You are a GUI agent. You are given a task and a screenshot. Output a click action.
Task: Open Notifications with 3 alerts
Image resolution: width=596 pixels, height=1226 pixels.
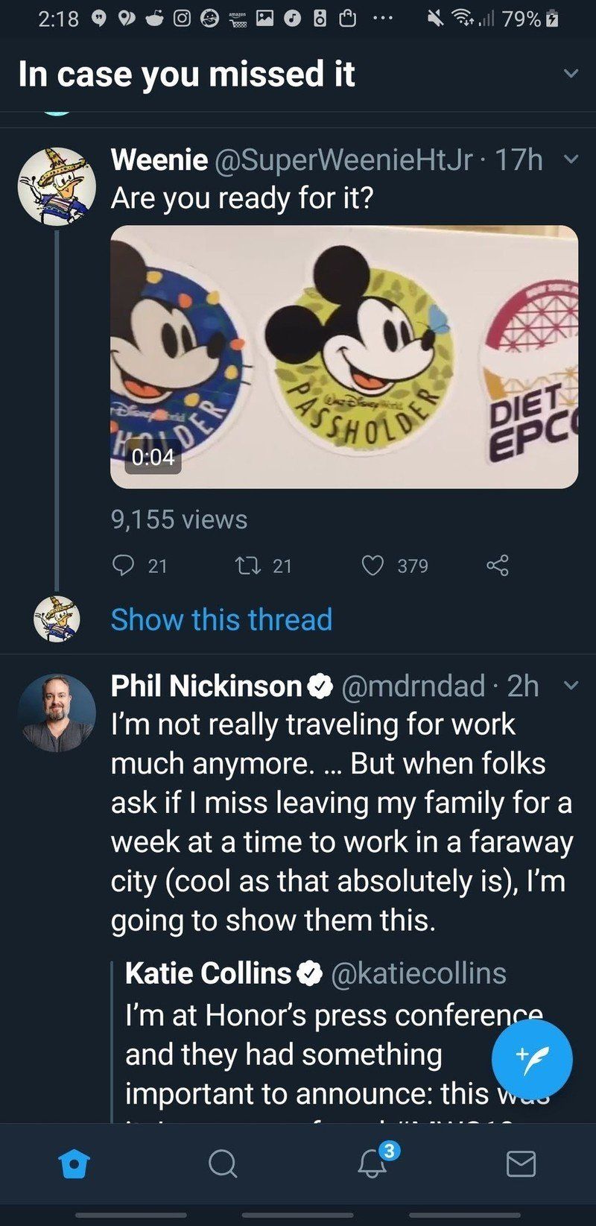372,1163
